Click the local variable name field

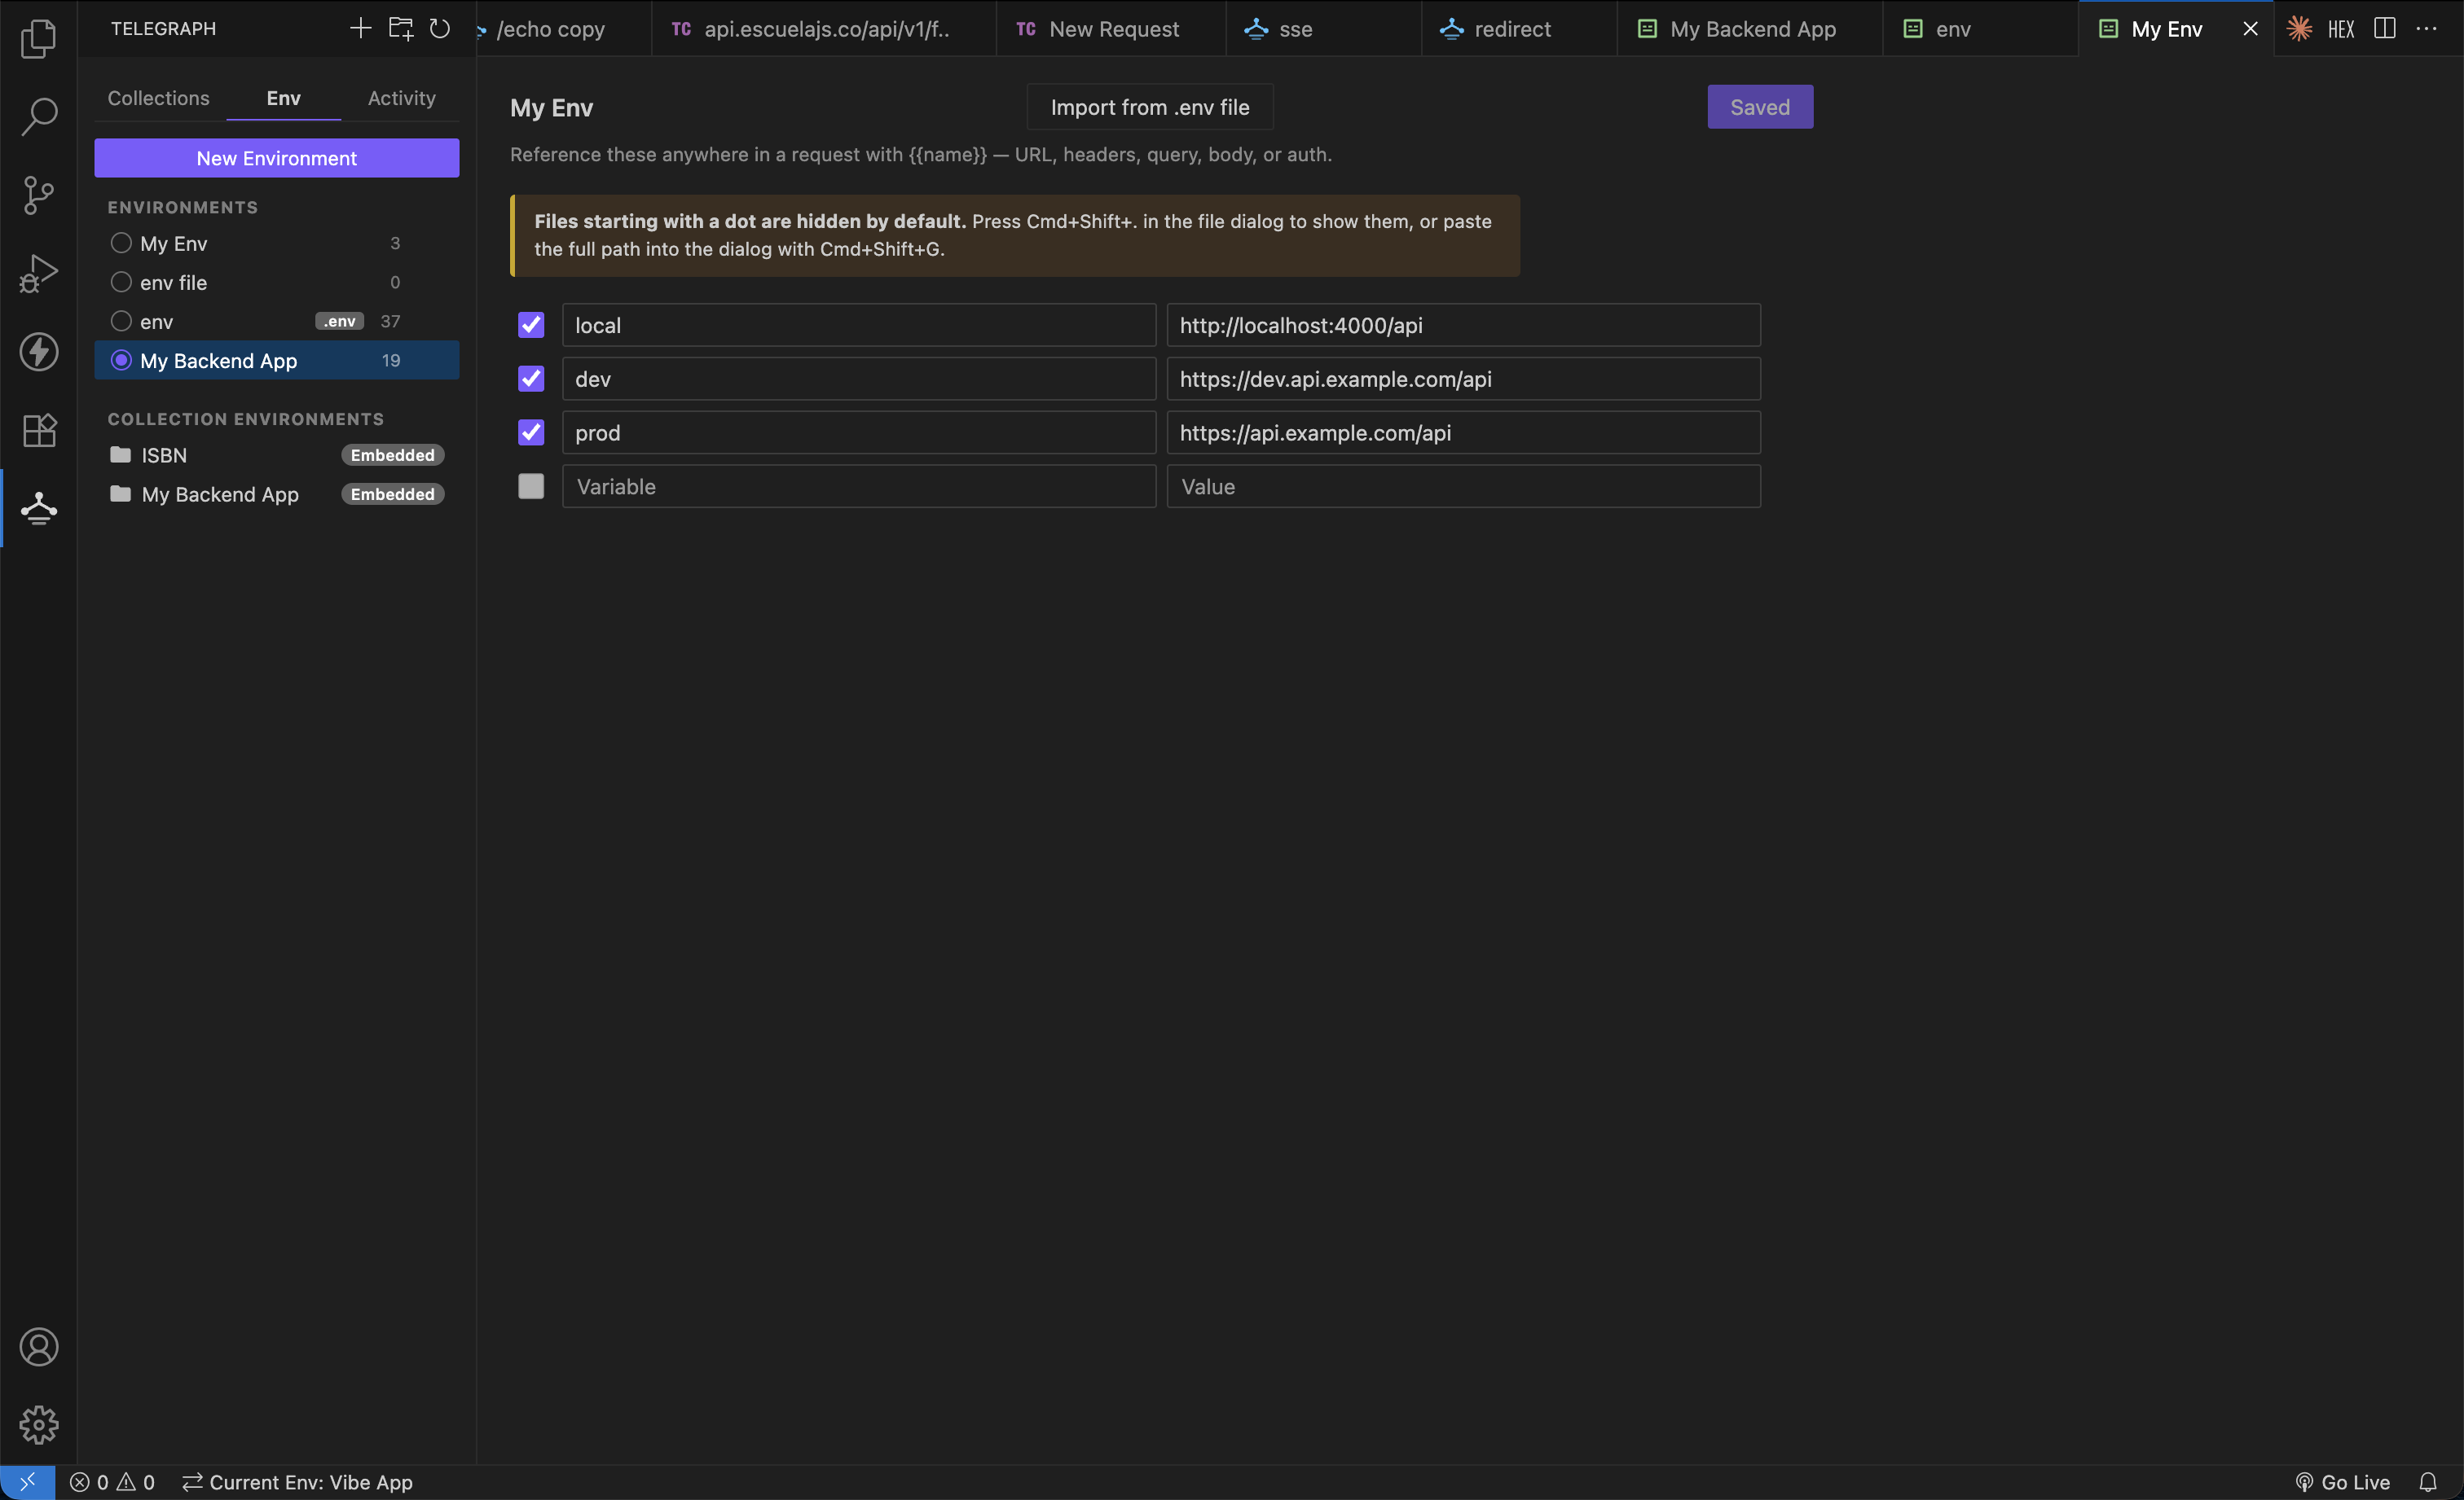[859, 325]
